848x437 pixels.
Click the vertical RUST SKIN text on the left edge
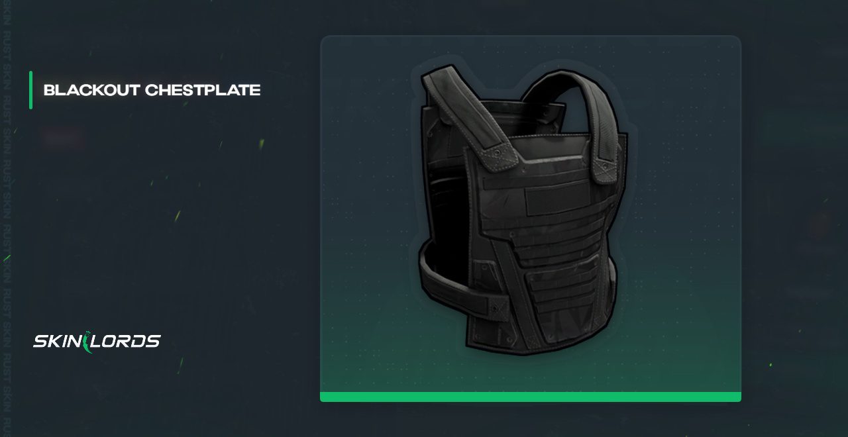click(7, 218)
